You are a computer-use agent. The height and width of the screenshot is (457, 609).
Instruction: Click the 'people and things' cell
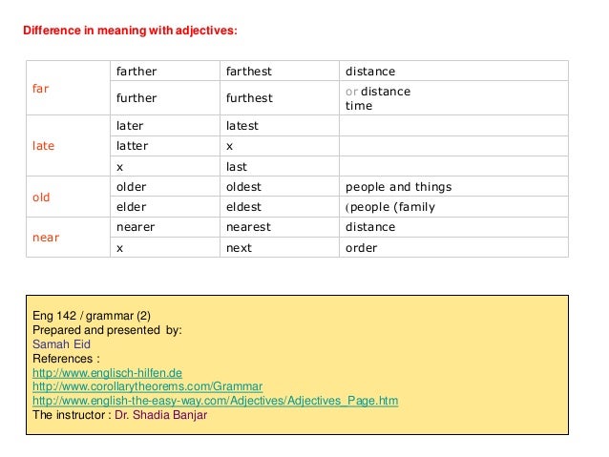pyautogui.click(x=453, y=186)
